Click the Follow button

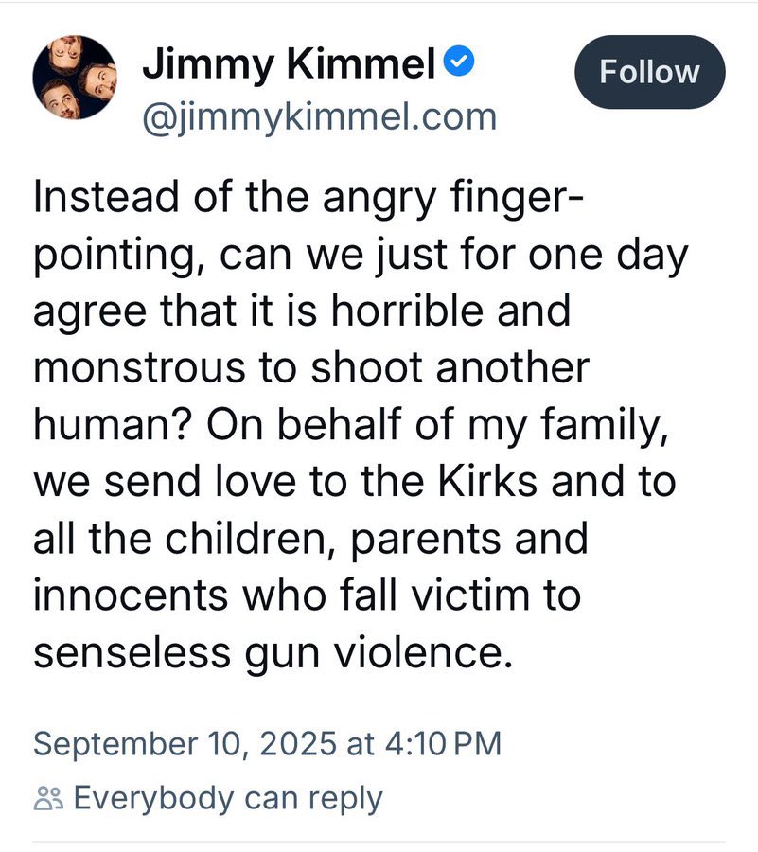click(x=650, y=72)
